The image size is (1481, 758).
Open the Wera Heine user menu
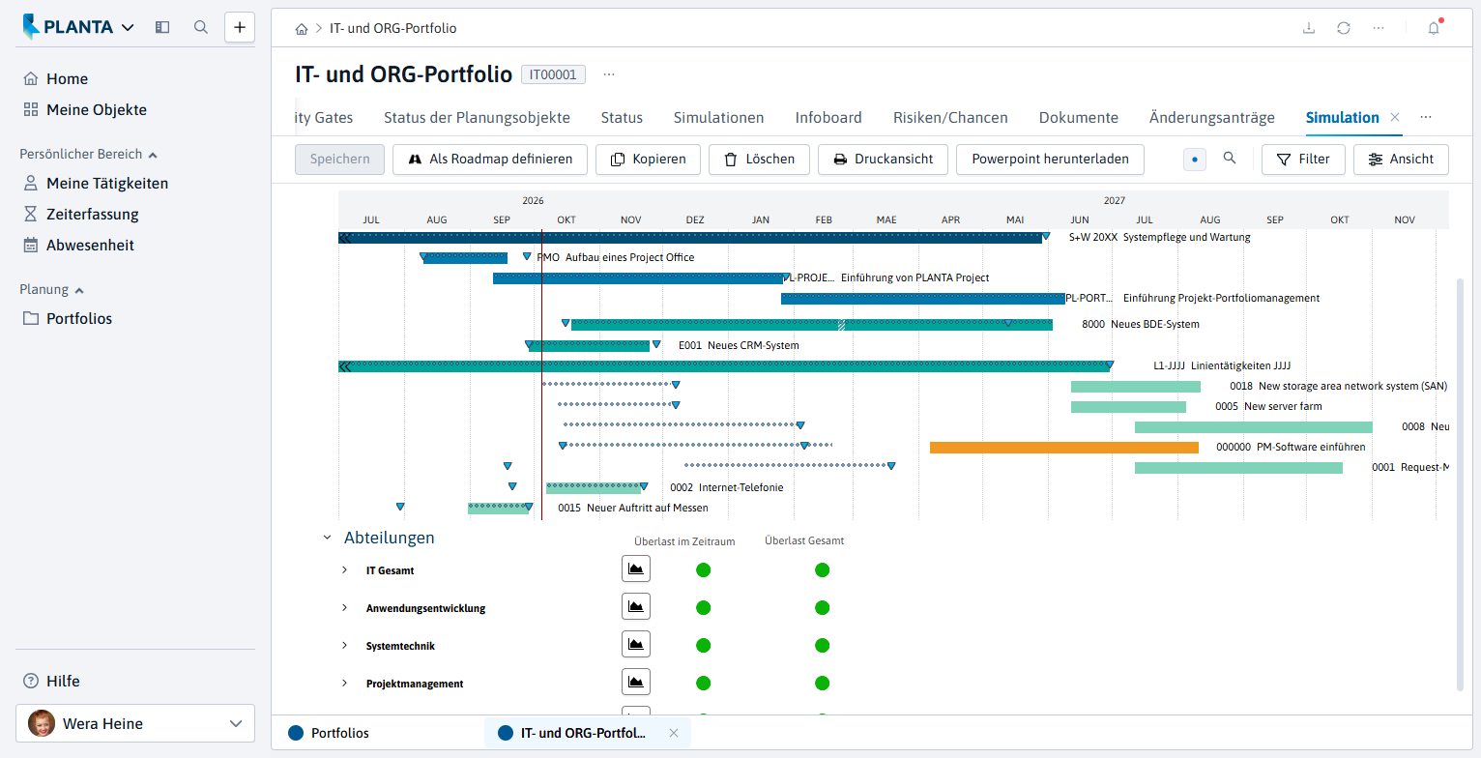click(x=135, y=723)
